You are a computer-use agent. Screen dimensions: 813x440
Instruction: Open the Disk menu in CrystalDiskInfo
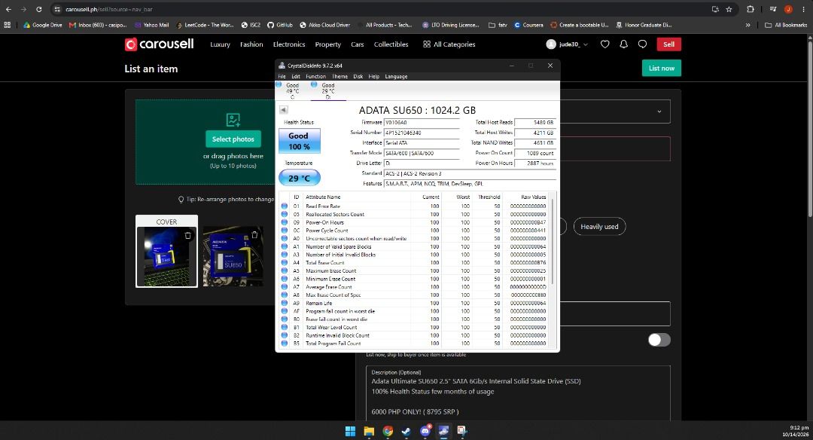pyautogui.click(x=358, y=76)
